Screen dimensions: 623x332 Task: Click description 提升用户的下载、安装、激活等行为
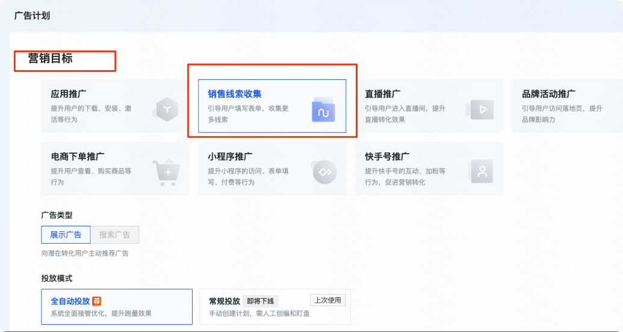[91, 113]
